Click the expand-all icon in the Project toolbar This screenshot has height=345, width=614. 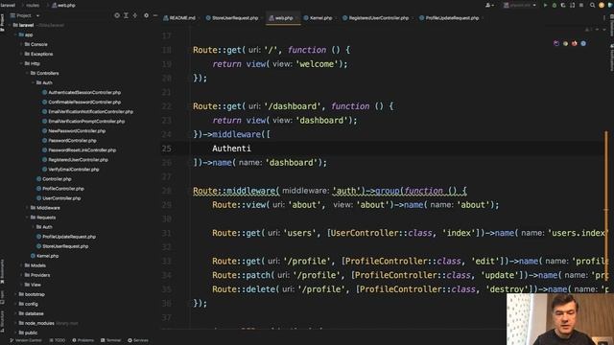click(x=126, y=15)
